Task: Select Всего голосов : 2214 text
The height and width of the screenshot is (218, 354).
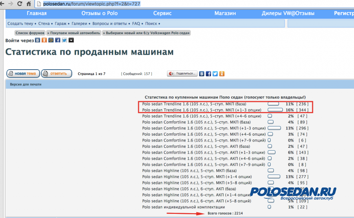Action: click(x=225, y=213)
